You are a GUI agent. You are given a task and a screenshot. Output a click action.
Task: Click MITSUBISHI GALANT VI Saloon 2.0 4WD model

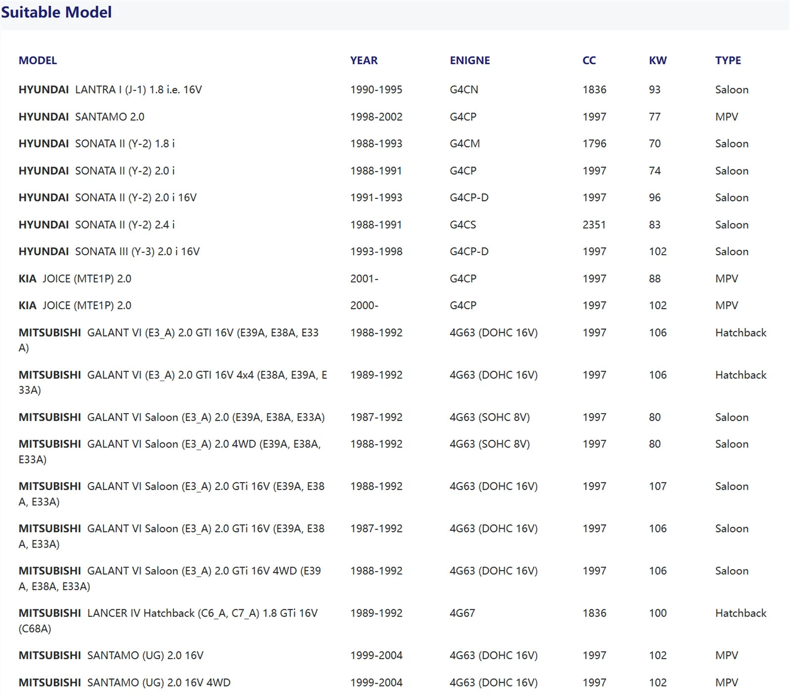pos(170,451)
